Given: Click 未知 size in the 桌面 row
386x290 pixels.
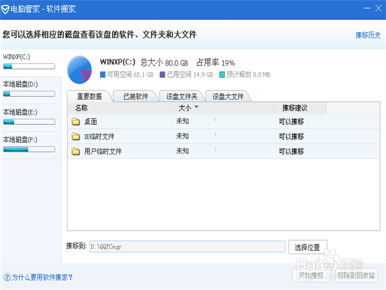Looking at the screenshot, I should pyautogui.click(x=183, y=121).
